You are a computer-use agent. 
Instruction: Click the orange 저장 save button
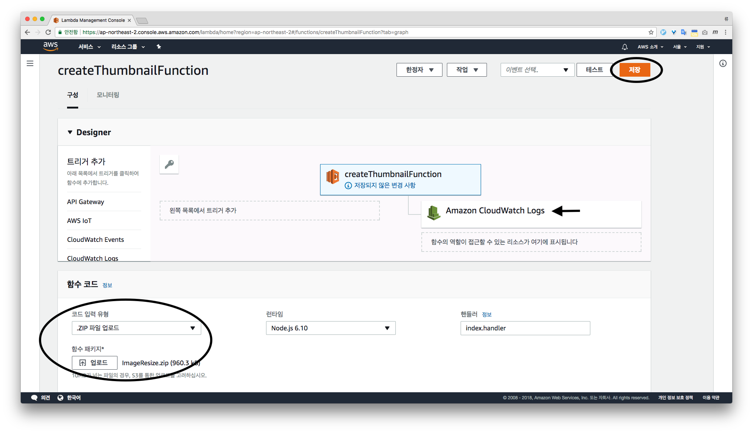634,70
